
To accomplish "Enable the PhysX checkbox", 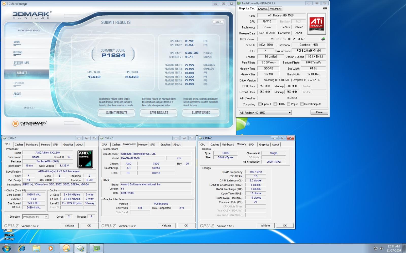I will click(289, 104).
